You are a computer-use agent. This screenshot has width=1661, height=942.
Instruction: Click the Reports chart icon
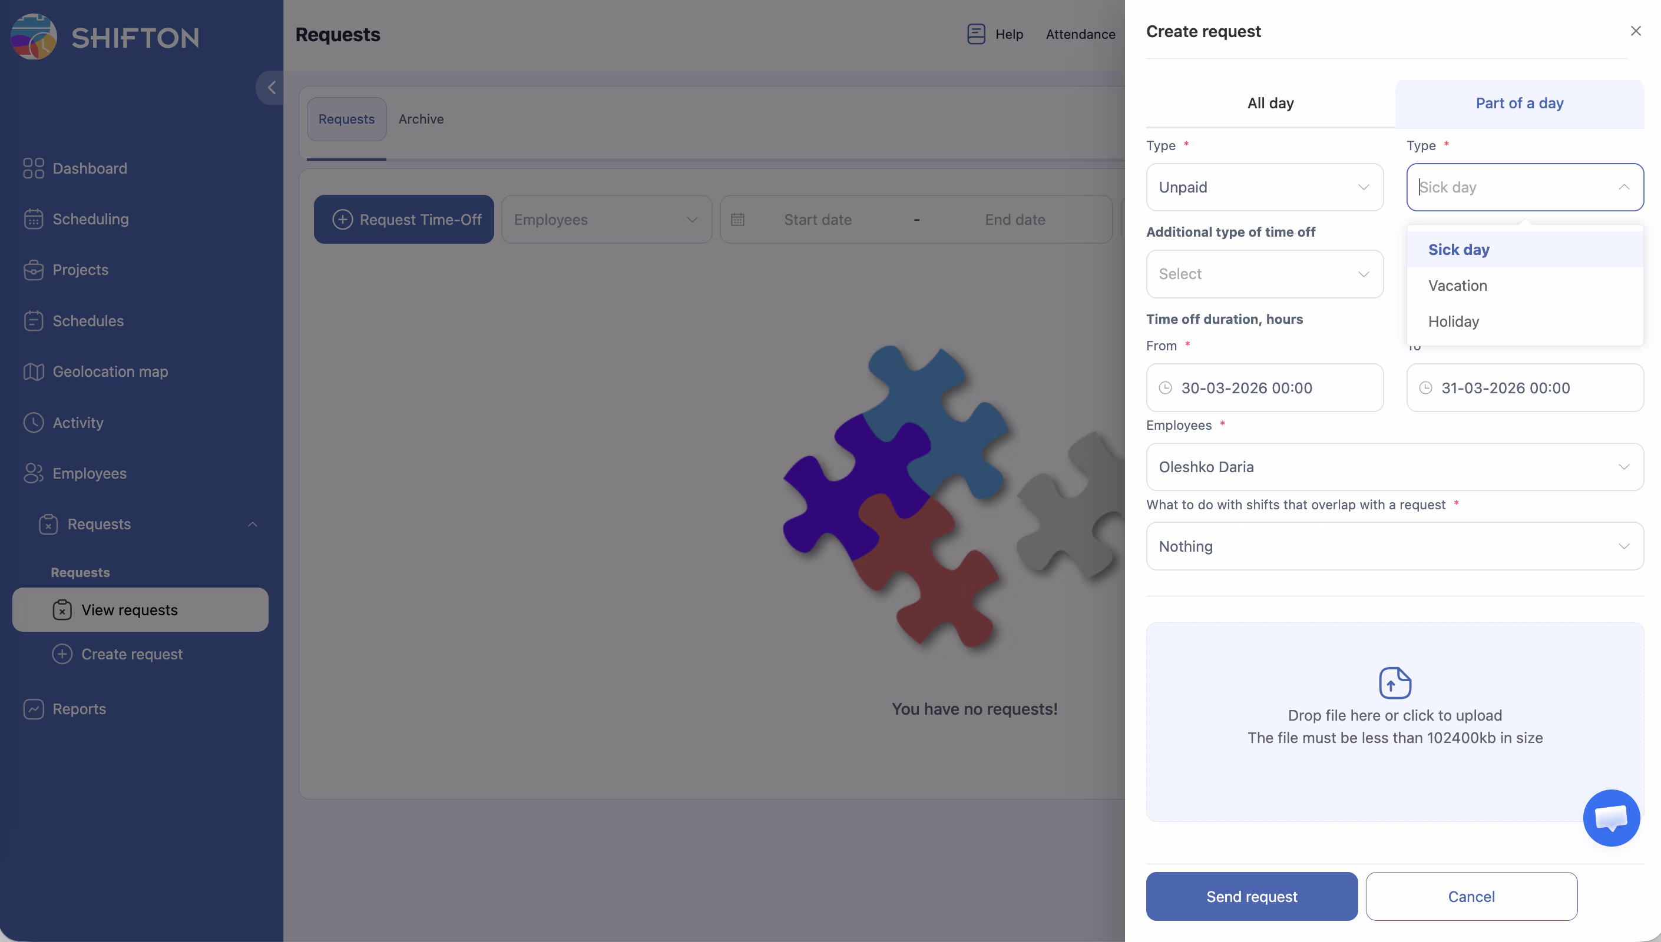(33, 709)
